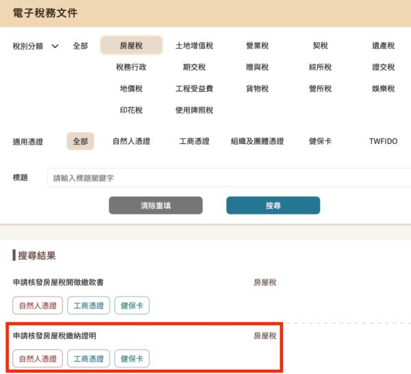This screenshot has width=411, height=374.
Task: Click the 電子稅務文件 page title
Action: 45,13
